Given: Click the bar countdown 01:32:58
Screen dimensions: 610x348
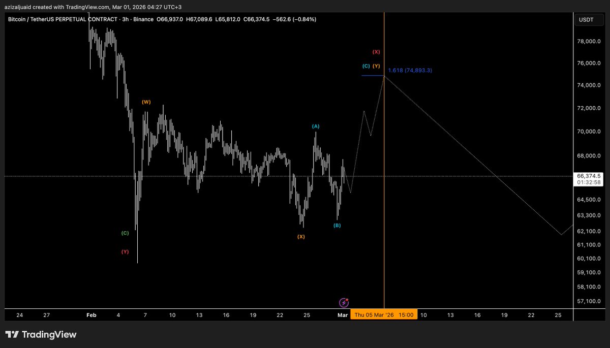Looking at the screenshot, I should pyautogui.click(x=590, y=182).
